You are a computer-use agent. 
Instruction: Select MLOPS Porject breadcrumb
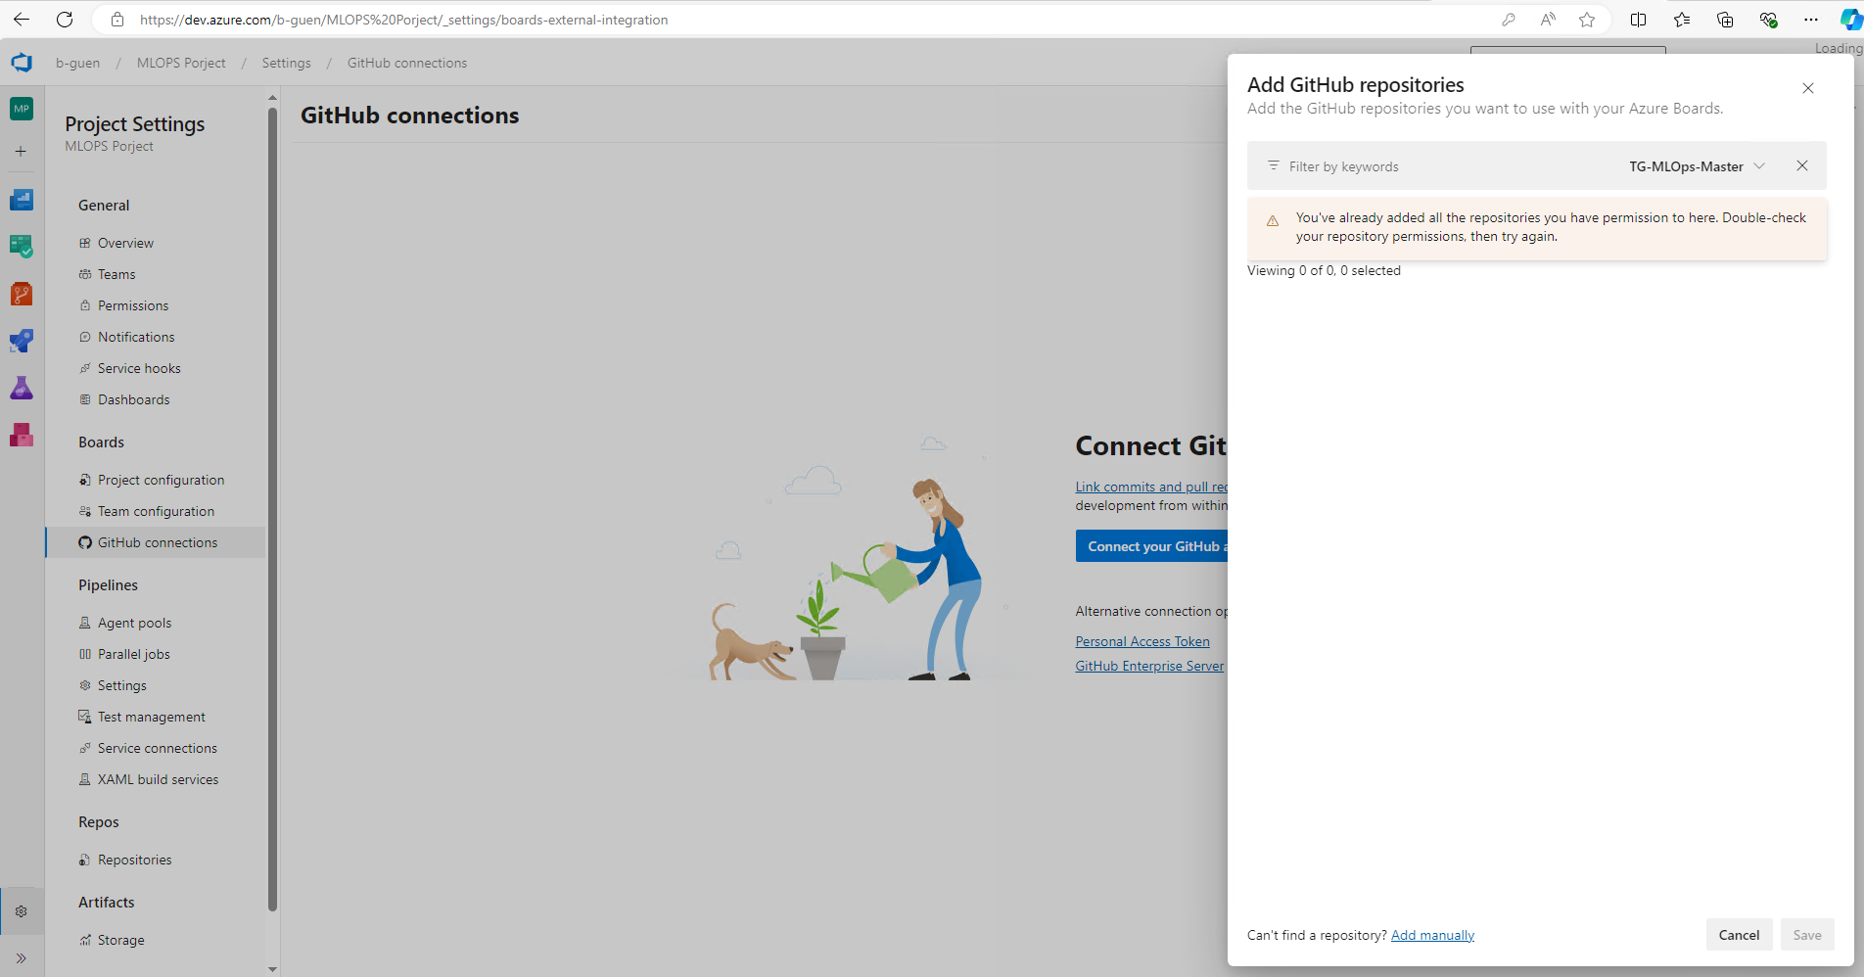click(181, 63)
